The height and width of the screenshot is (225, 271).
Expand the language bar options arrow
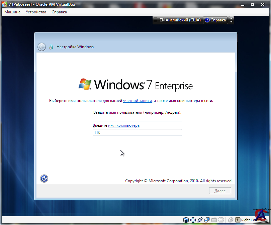point(231,22)
